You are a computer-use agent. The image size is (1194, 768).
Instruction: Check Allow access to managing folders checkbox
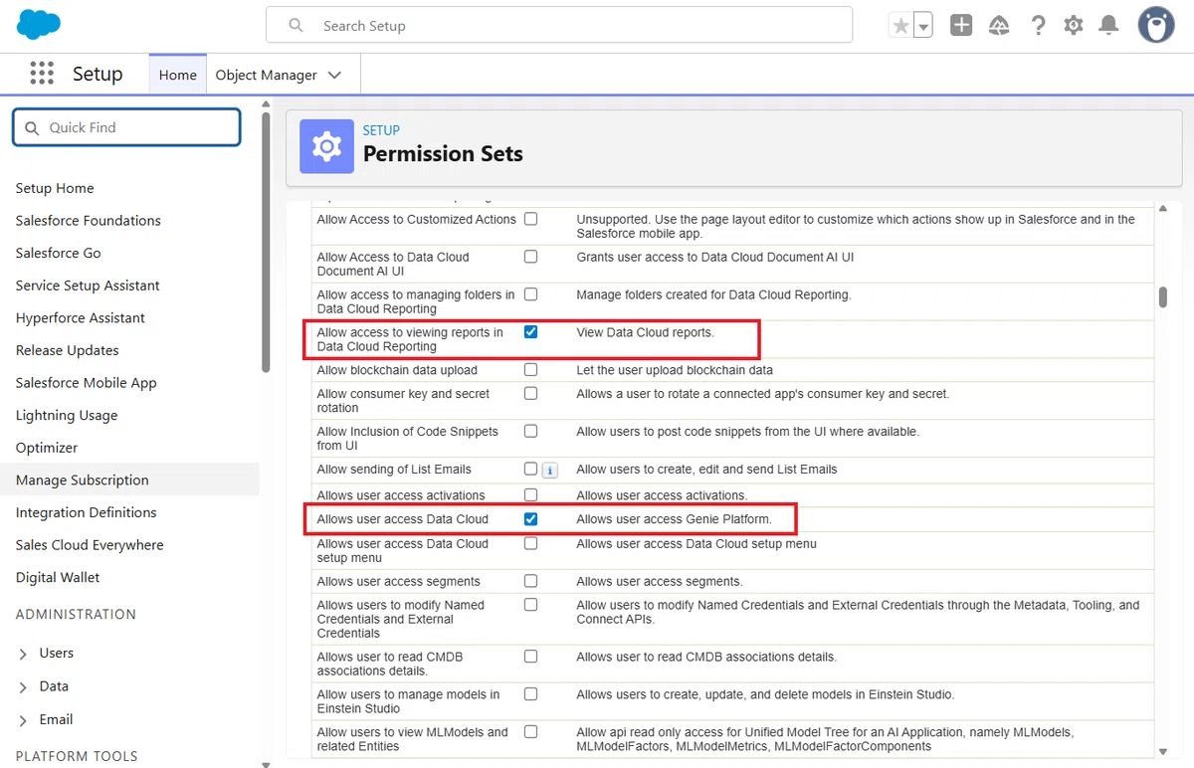click(531, 294)
